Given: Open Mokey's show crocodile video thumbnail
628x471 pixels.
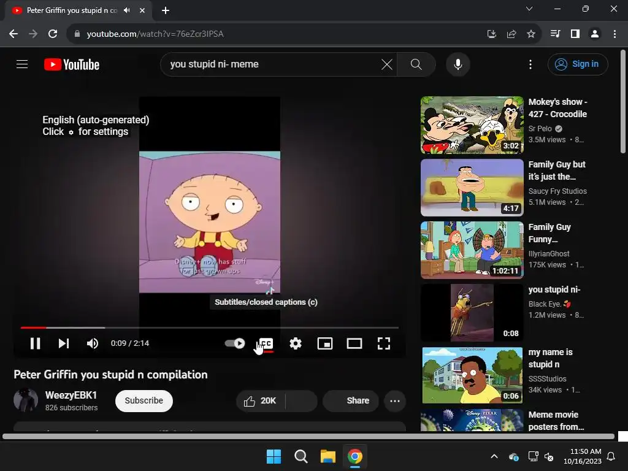Looking at the screenshot, I should pos(472,125).
